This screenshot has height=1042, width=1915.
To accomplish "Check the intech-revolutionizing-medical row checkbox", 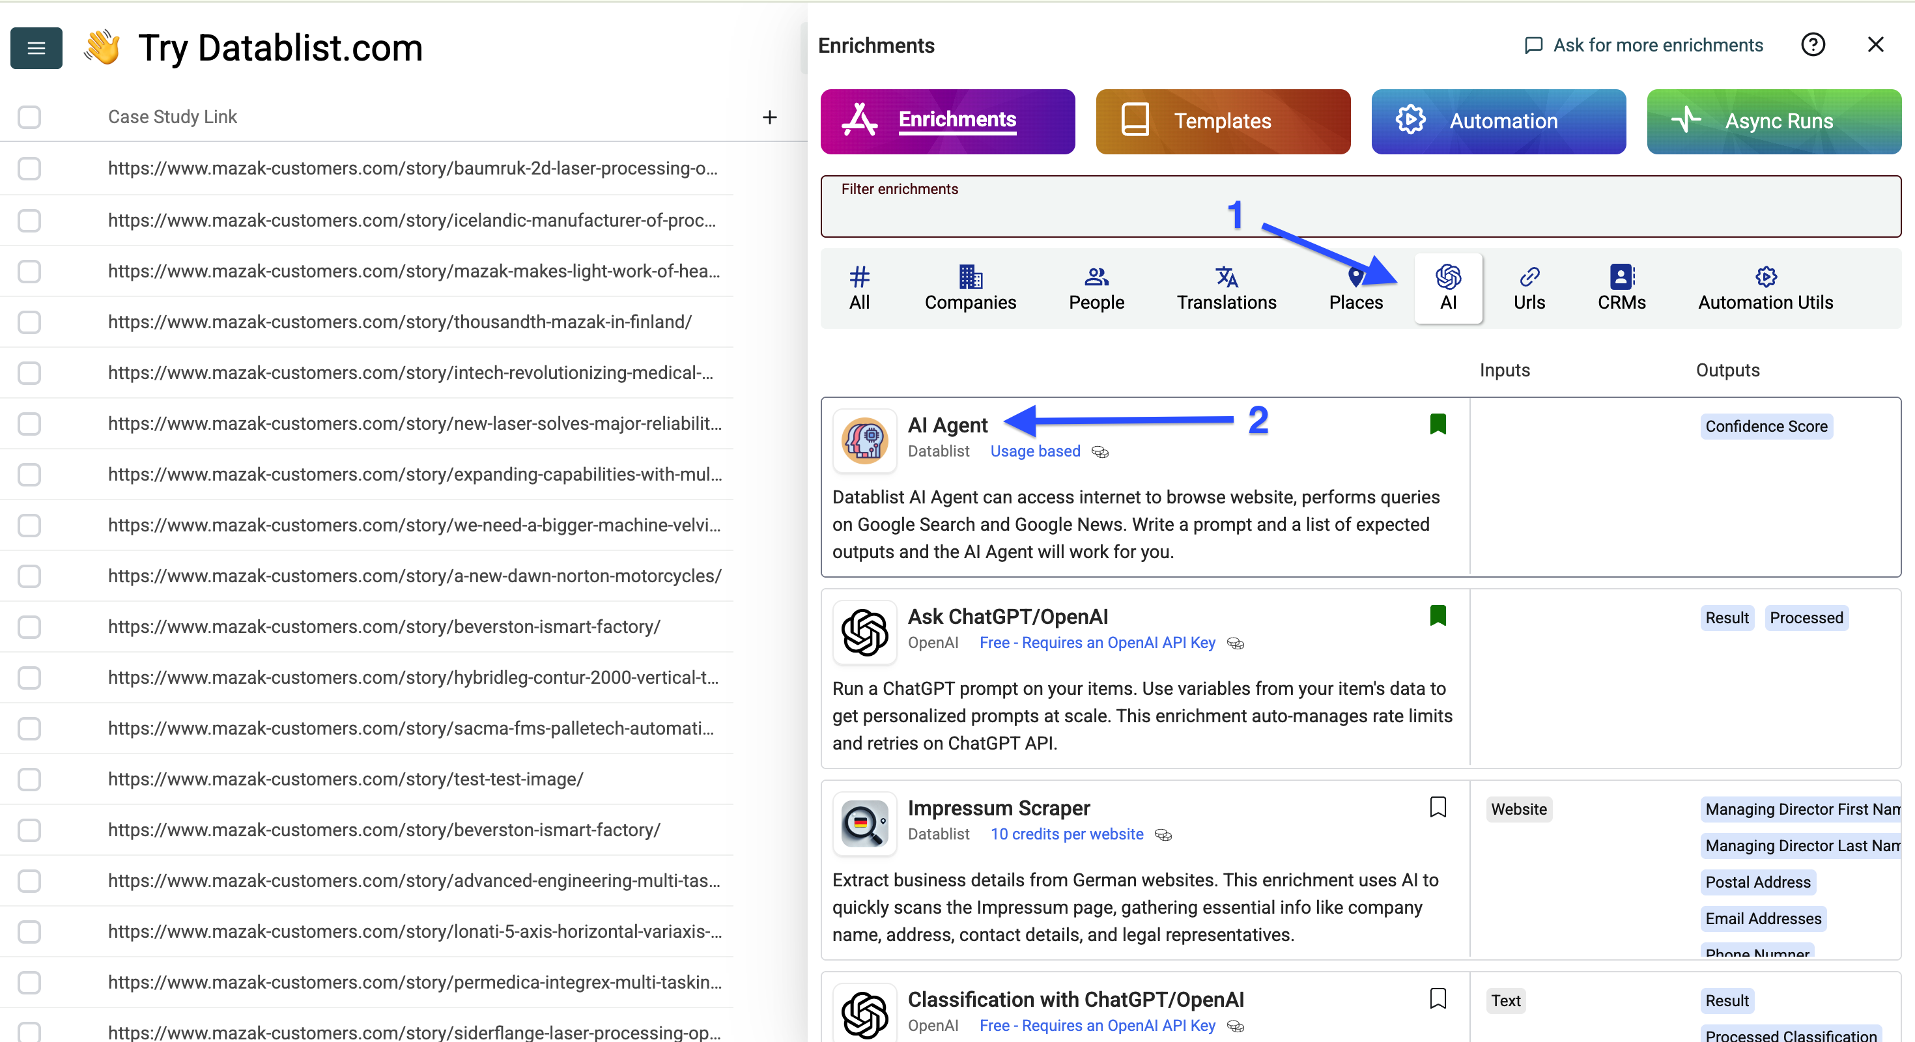I will click(x=29, y=373).
